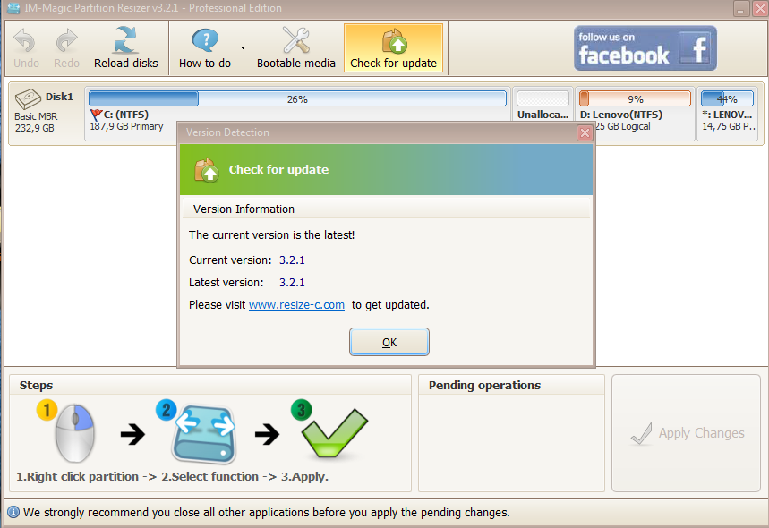
Task: Click the OK button in the dialog
Action: click(x=389, y=342)
